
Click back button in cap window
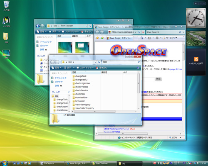(53, 62)
